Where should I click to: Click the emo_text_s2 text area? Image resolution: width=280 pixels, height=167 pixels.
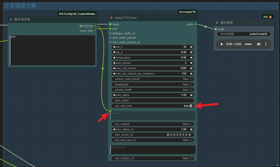(x=153, y=150)
